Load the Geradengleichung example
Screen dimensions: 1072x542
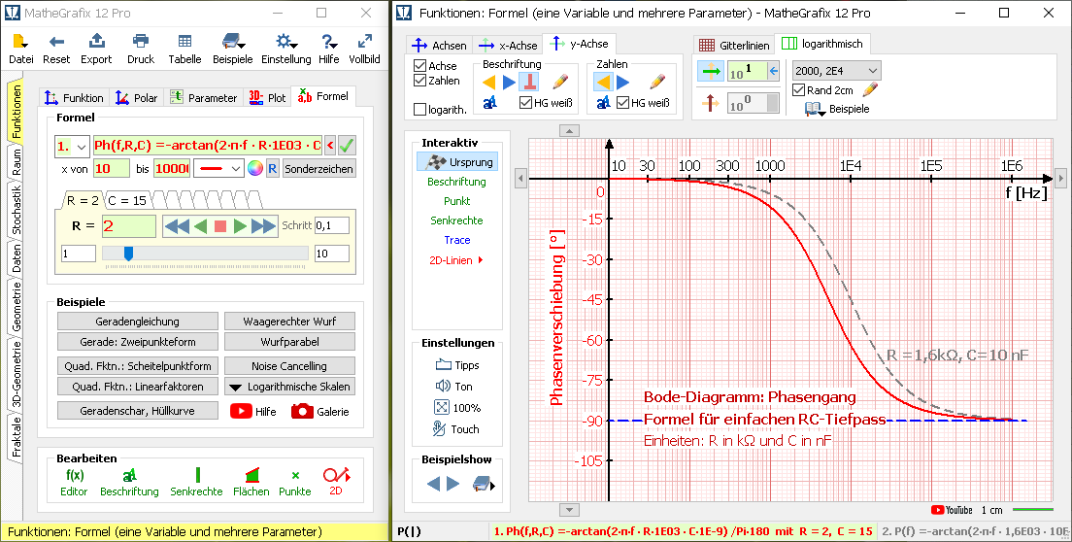click(x=138, y=322)
